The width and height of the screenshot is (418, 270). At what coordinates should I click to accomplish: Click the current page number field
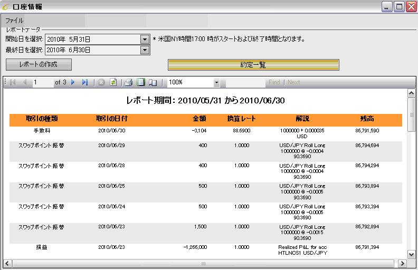click(x=43, y=82)
